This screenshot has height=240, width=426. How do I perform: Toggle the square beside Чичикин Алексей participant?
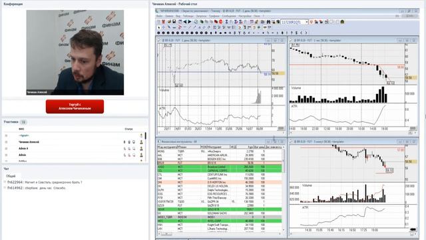(x=6, y=142)
